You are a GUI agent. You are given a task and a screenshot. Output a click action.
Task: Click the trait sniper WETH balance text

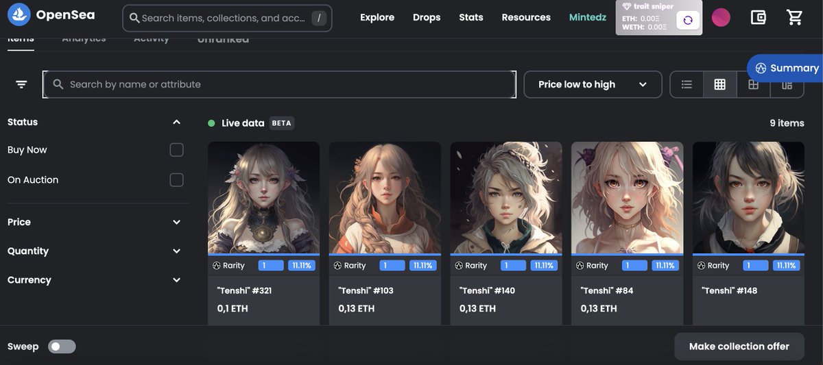coord(644,27)
